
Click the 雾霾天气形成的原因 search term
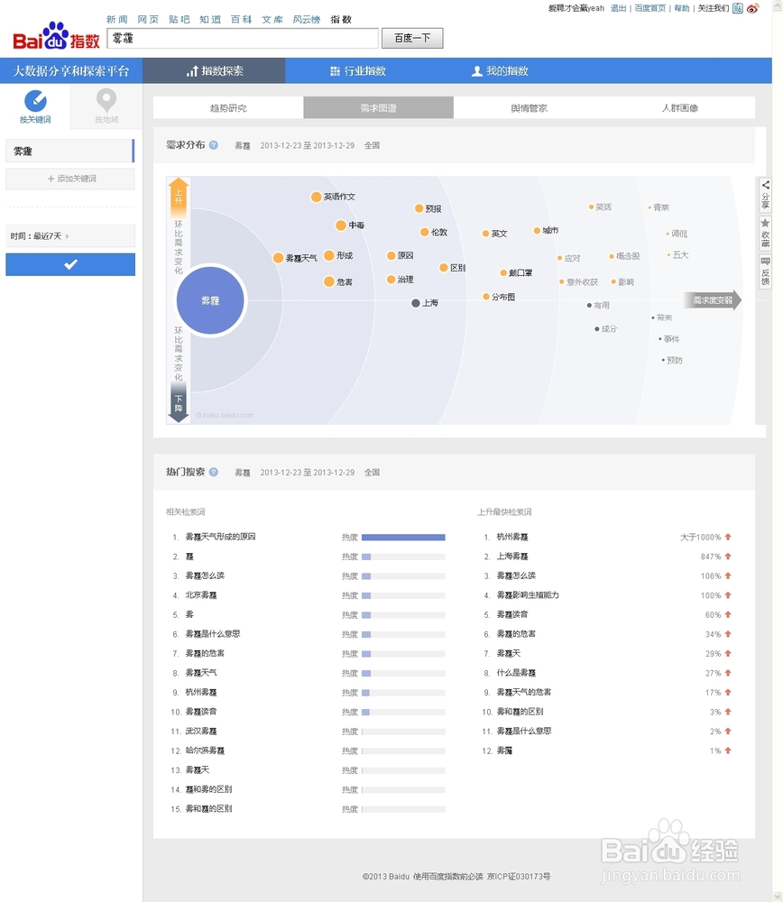(x=220, y=537)
